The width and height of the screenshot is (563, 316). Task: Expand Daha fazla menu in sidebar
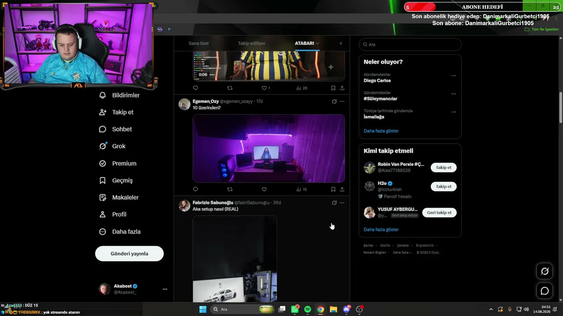(120, 232)
